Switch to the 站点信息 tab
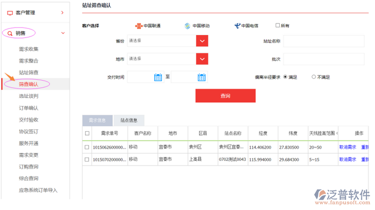The width and height of the screenshot is (375, 210). click(x=129, y=120)
